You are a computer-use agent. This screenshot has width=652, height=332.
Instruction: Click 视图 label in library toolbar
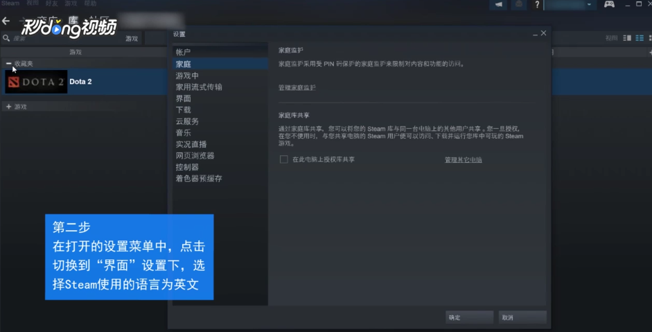point(611,38)
